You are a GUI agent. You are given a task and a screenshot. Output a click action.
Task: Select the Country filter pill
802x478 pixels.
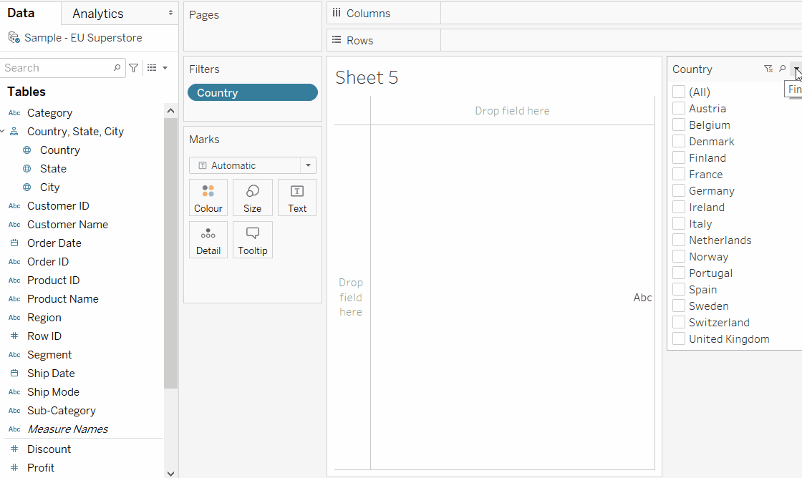point(252,92)
